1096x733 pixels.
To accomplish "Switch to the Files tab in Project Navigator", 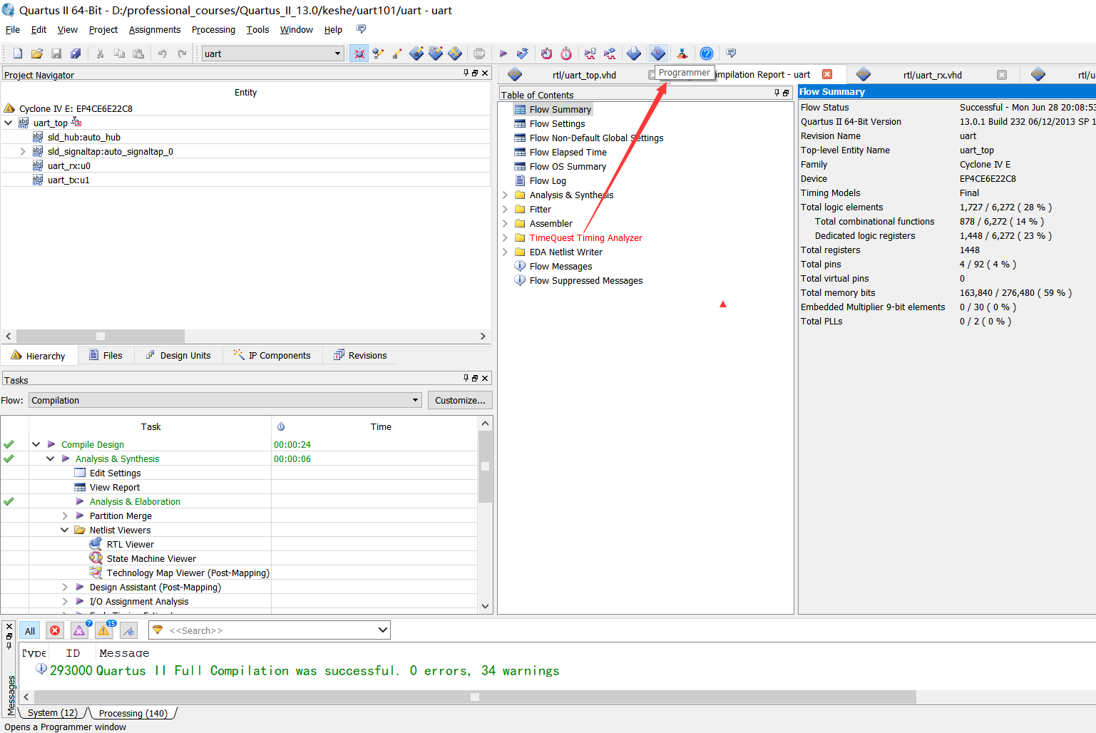I will (106, 355).
